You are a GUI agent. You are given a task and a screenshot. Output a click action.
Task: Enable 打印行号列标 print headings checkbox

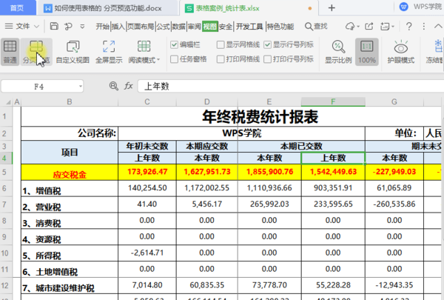pyautogui.click(x=267, y=59)
